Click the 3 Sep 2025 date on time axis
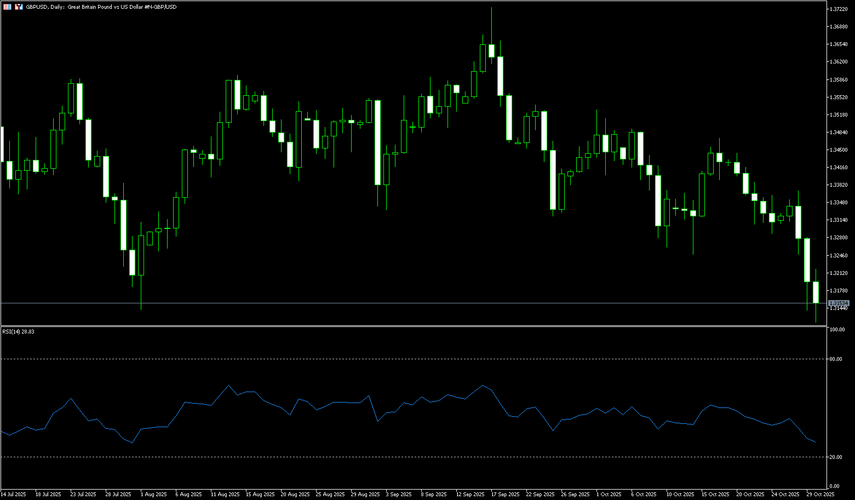 tap(399, 494)
